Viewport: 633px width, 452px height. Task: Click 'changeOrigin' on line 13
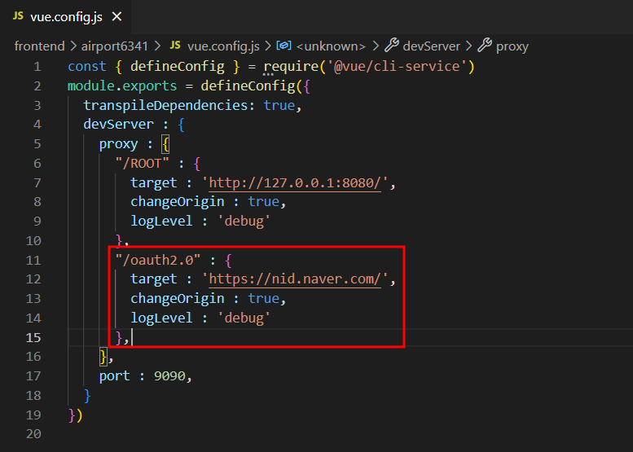click(x=178, y=299)
